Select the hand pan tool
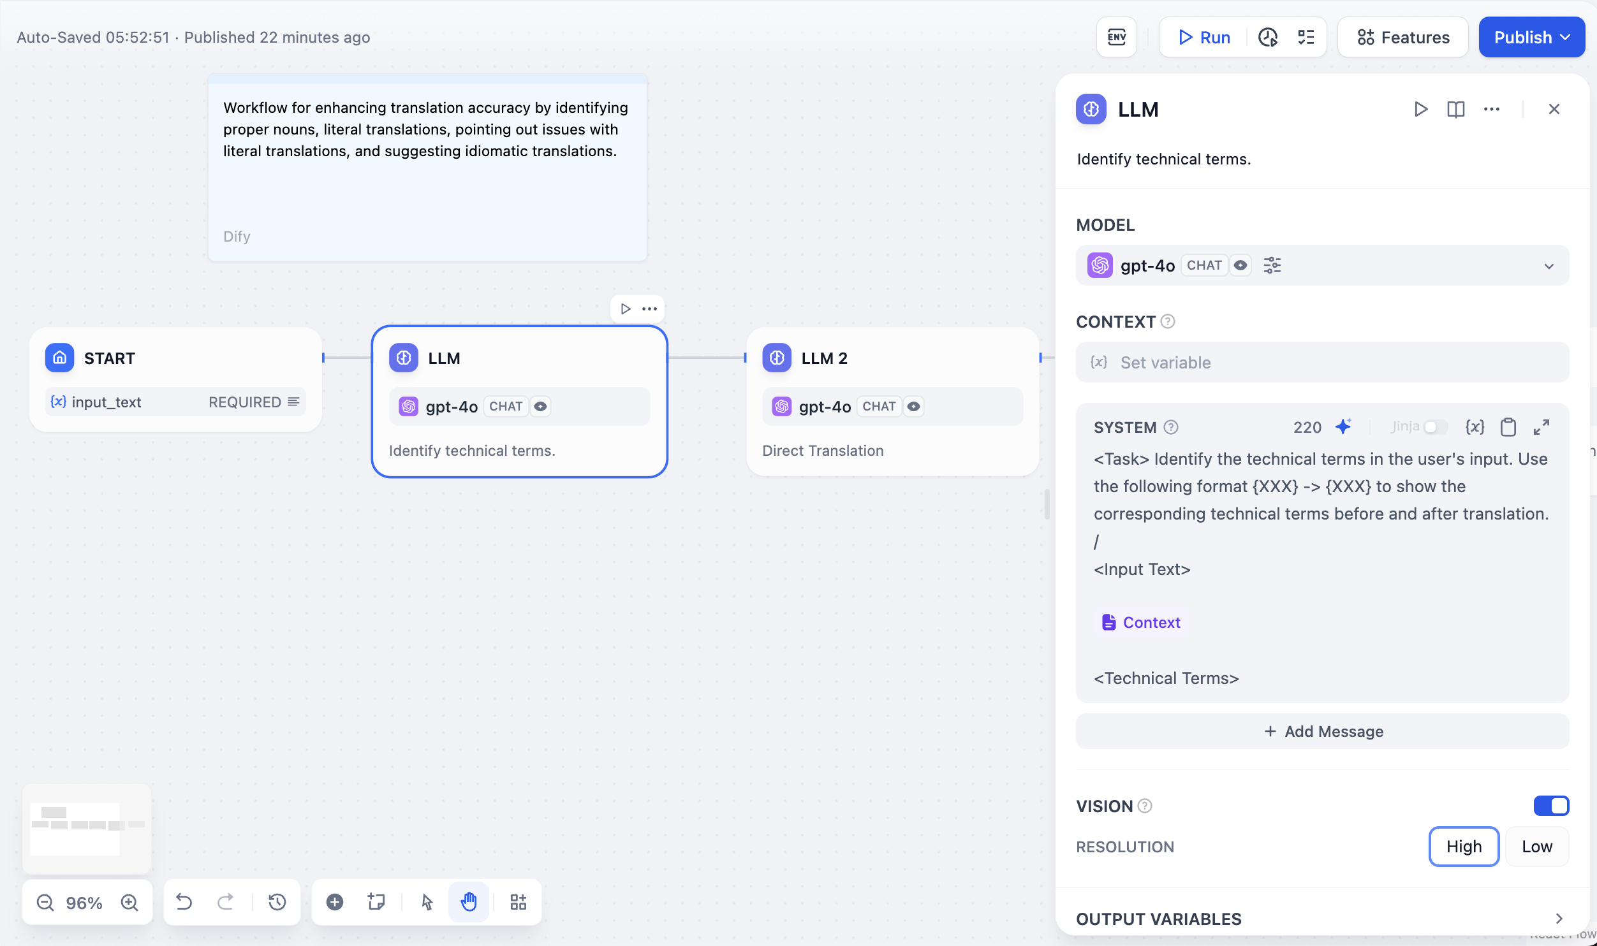Viewport: 1597px width, 946px height. point(469,902)
